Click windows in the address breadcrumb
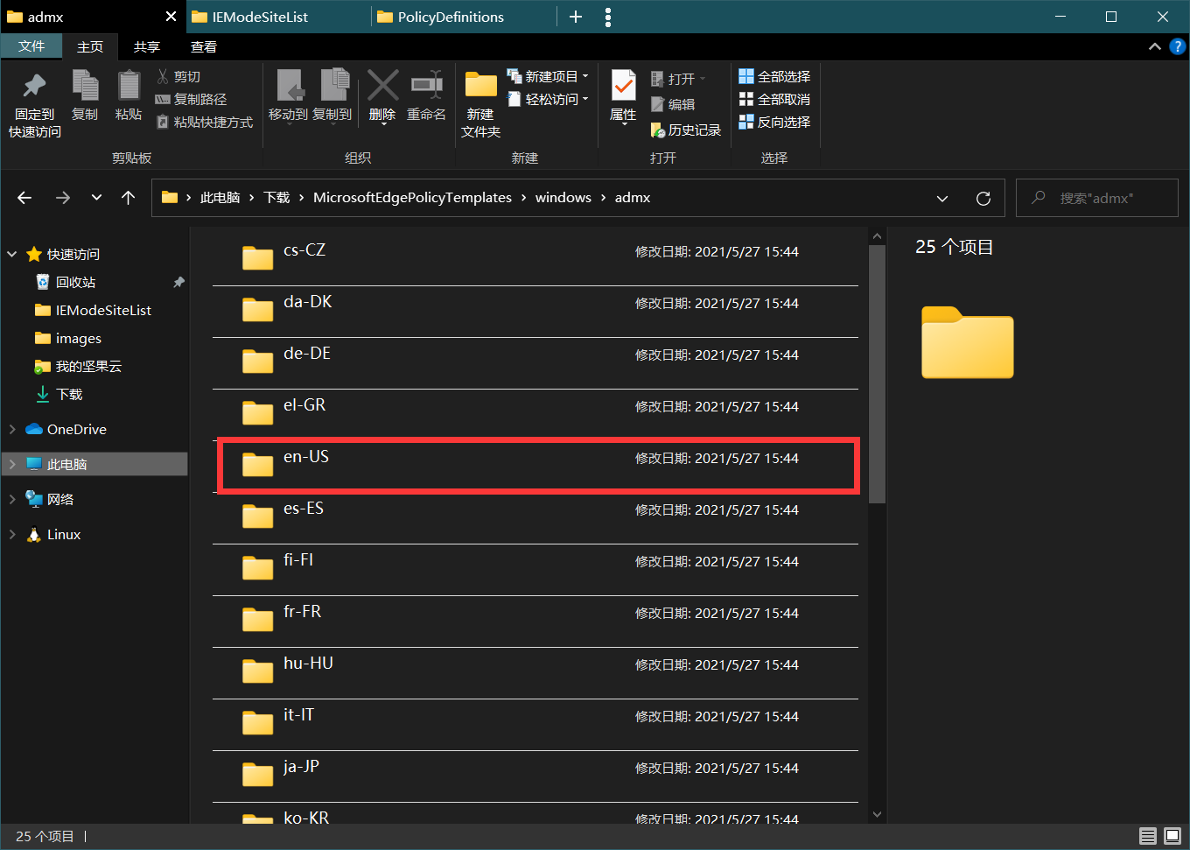 point(563,198)
